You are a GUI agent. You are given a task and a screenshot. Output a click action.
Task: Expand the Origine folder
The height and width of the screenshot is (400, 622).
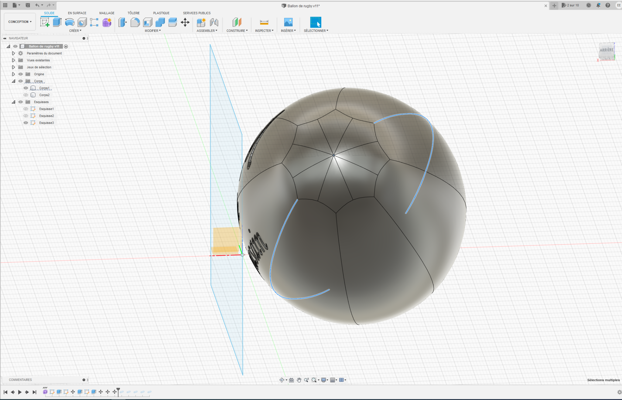pos(13,74)
